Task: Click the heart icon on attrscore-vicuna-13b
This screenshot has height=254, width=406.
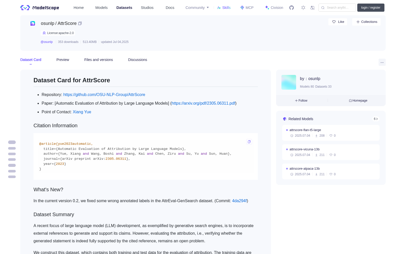Action: pos(331,155)
